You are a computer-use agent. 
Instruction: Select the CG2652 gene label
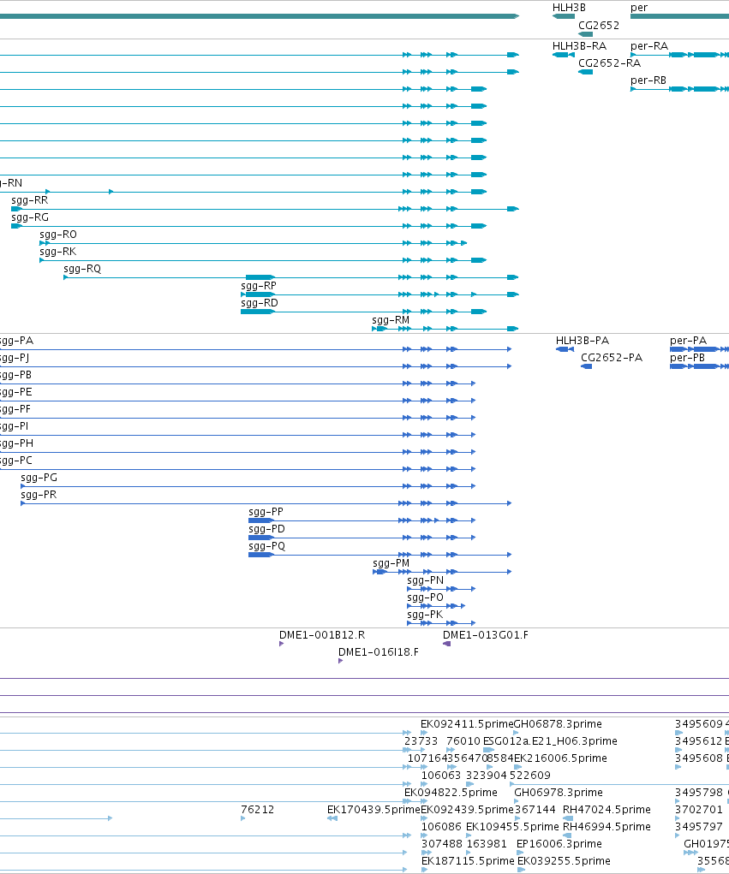pyautogui.click(x=599, y=25)
